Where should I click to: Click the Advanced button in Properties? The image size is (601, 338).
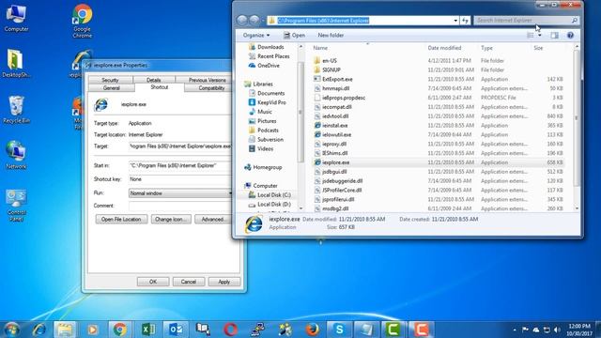pyautogui.click(x=213, y=219)
